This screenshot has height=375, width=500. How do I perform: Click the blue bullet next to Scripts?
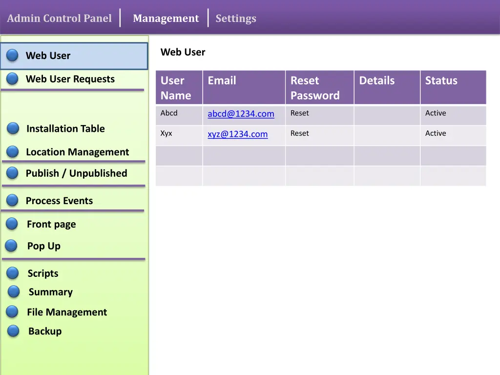pyautogui.click(x=13, y=273)
